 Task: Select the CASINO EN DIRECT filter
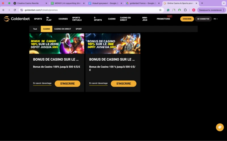click(62, 29)
